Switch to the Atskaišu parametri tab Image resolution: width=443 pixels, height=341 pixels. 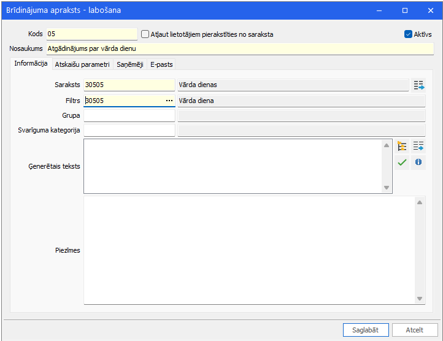(x=82, y=64)
